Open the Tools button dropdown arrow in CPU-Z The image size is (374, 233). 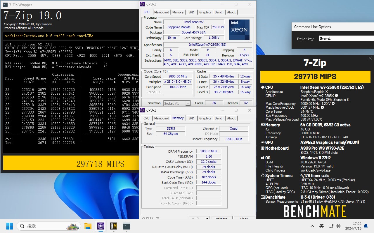(x=207, y=218)
